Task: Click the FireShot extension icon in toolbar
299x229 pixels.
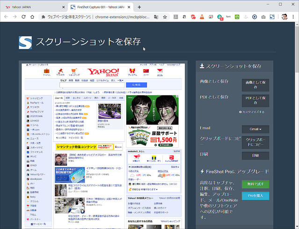Action: [272, 17]
